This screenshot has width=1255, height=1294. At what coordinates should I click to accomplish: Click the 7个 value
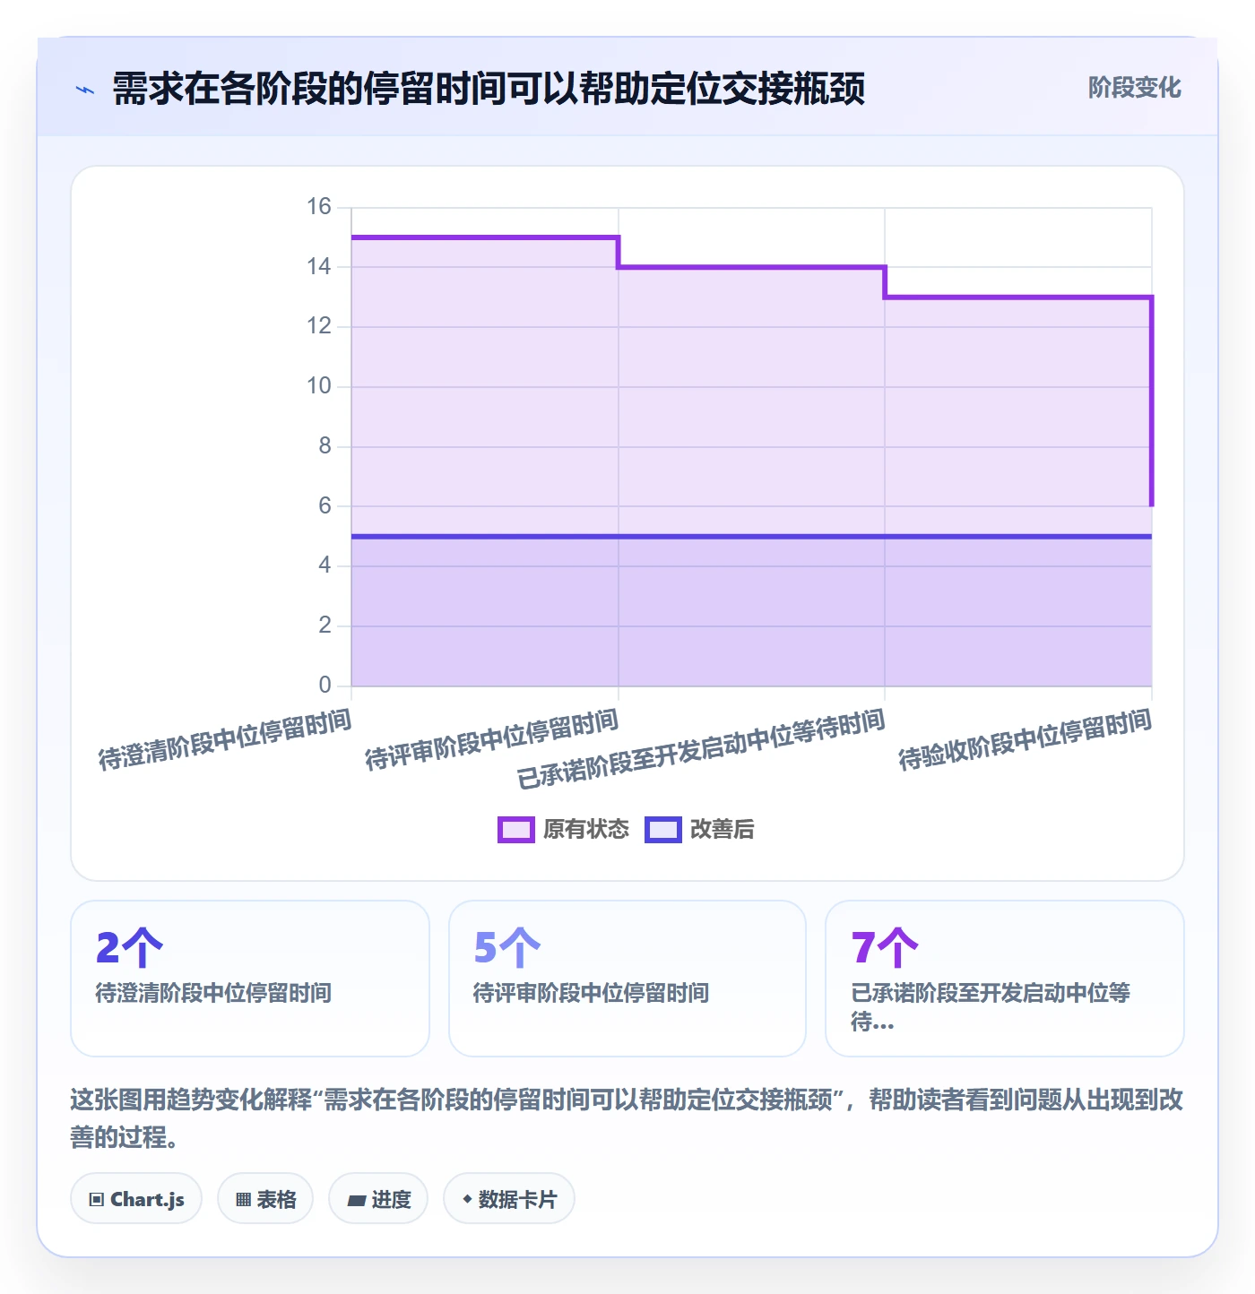(x=885, y=948)
